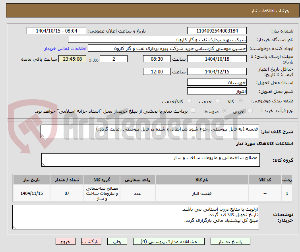Image resolution: width=300 pixels, height=252 pixels.
Task: Click the validity date field 1404/12/15
Action: point(217,72)
